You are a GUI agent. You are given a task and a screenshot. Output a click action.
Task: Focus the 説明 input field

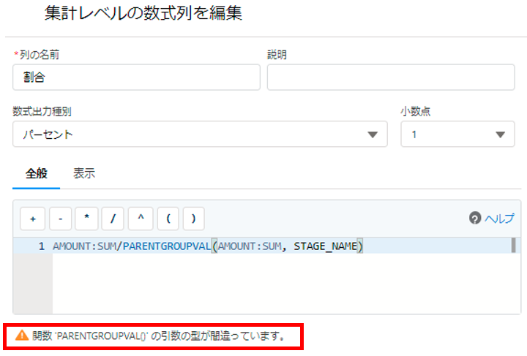coord(391,77)
